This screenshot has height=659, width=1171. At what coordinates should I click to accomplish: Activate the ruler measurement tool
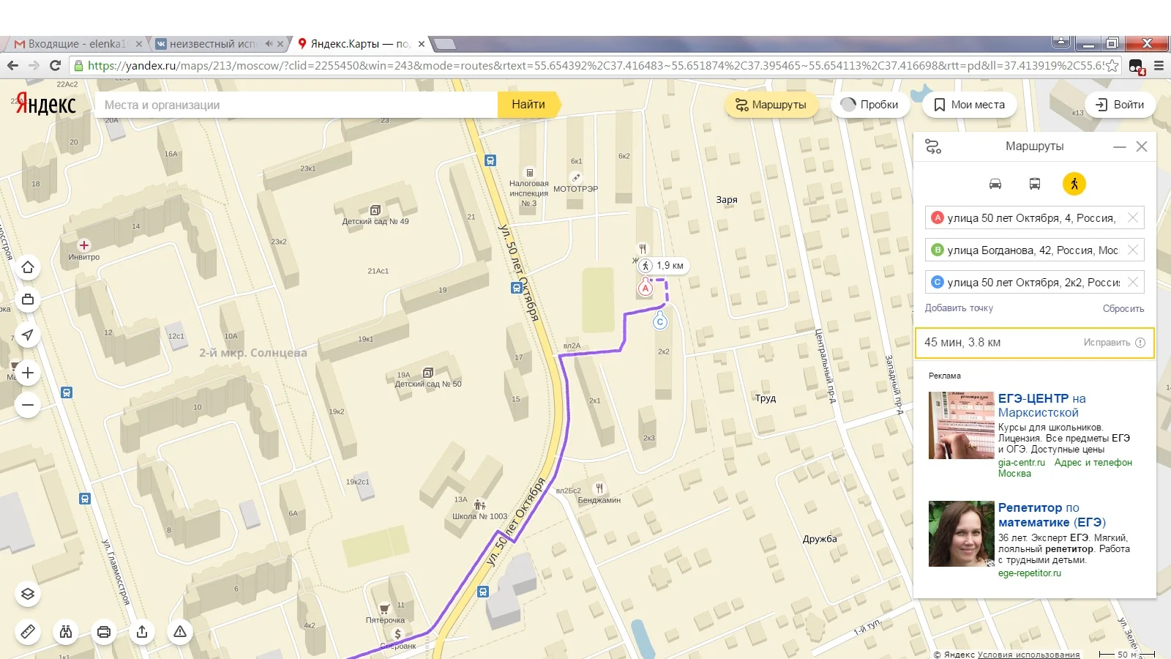[x=28, y=631]
